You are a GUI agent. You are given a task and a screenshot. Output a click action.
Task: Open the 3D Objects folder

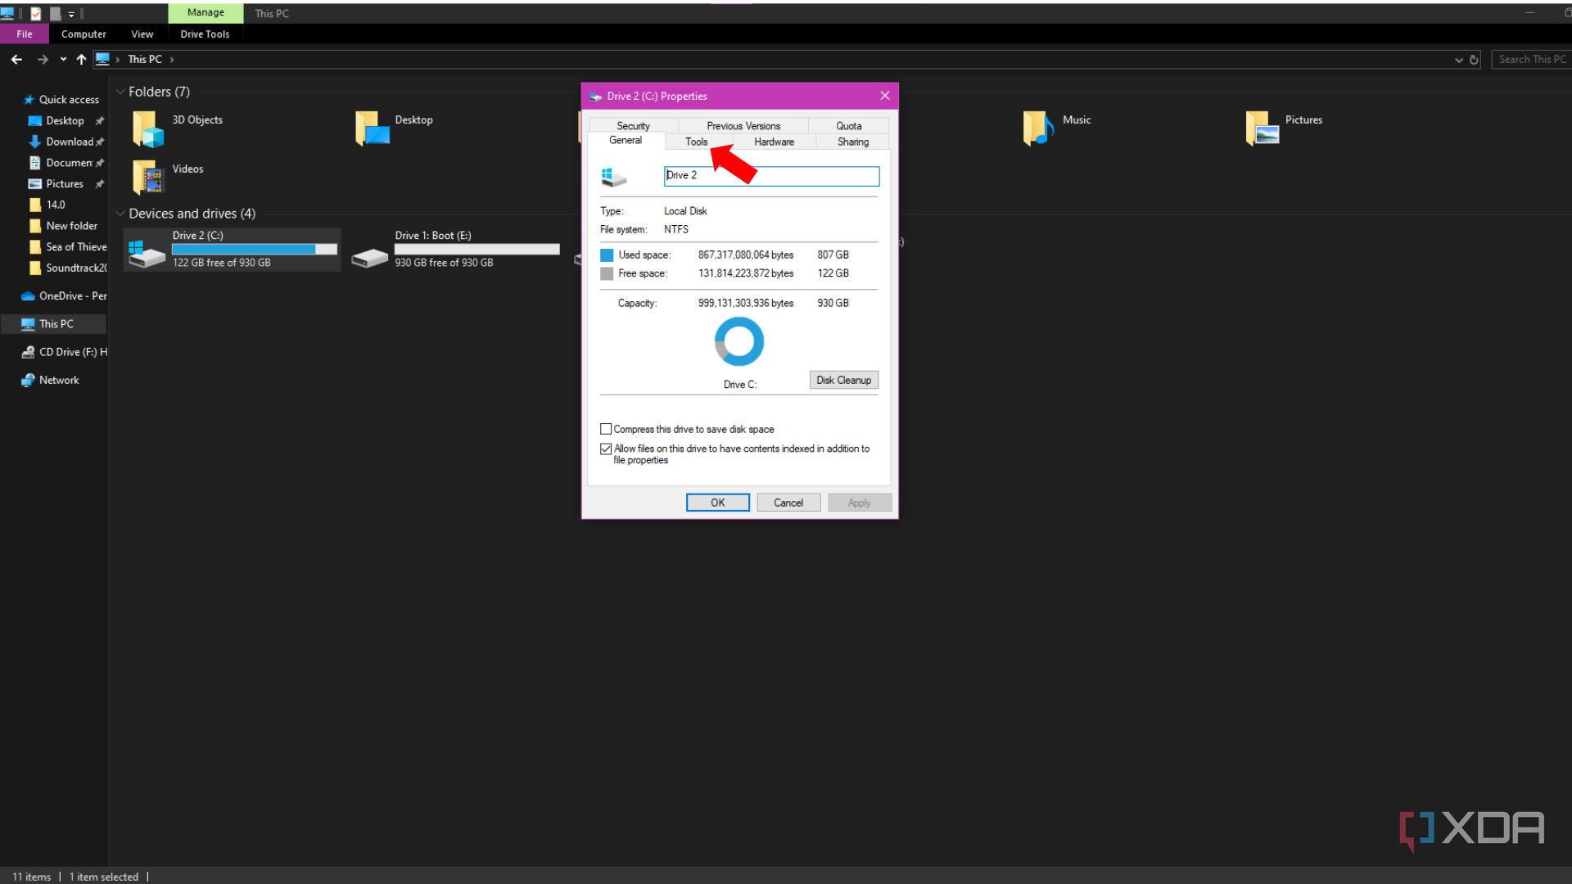(x=147, y=128)
